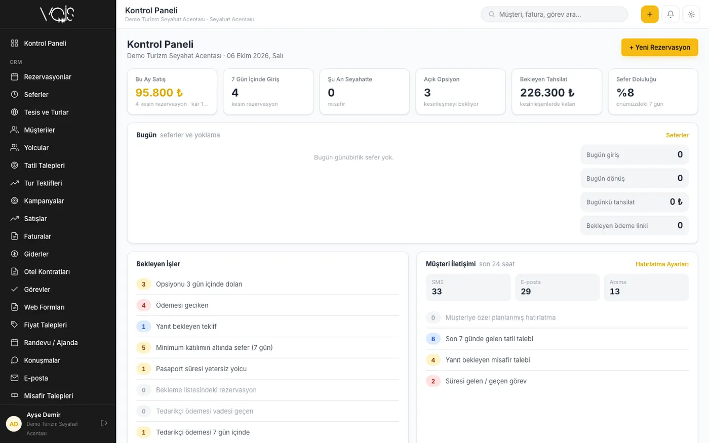Open the Hatırlatma Ayarları link

pos(662,264)
